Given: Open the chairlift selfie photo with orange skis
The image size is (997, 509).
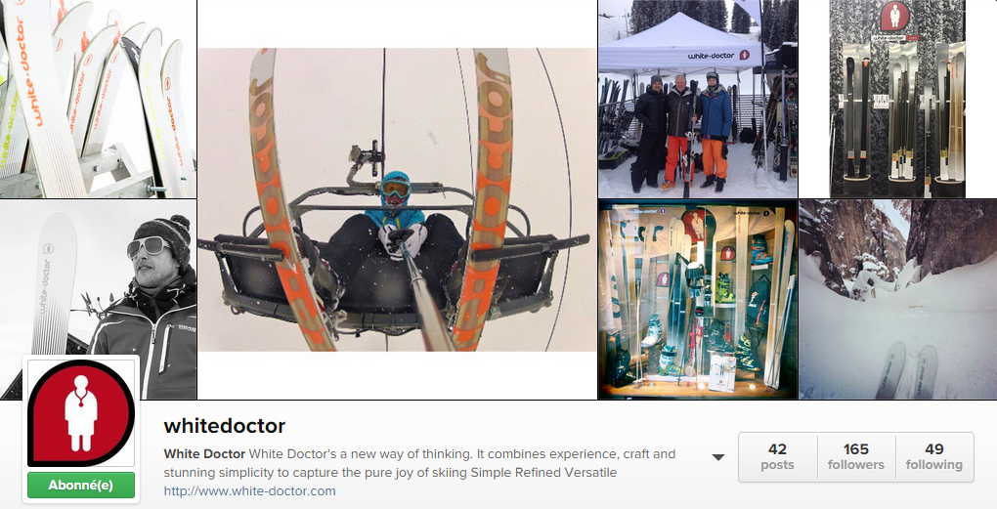Looking at the screenshot, I should [x=398, y=199].
